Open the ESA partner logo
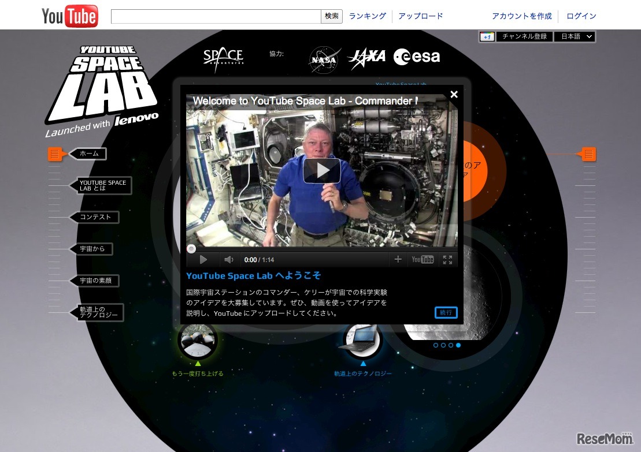 click(x=417, y=57)
